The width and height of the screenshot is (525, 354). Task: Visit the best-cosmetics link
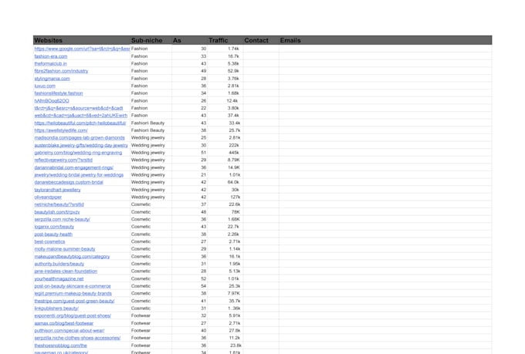click(x=50, y=241)
